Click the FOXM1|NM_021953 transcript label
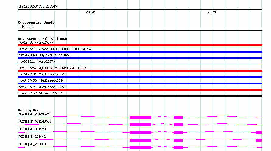This screenshot has width=271, height=151. click(x=32, y=129)
